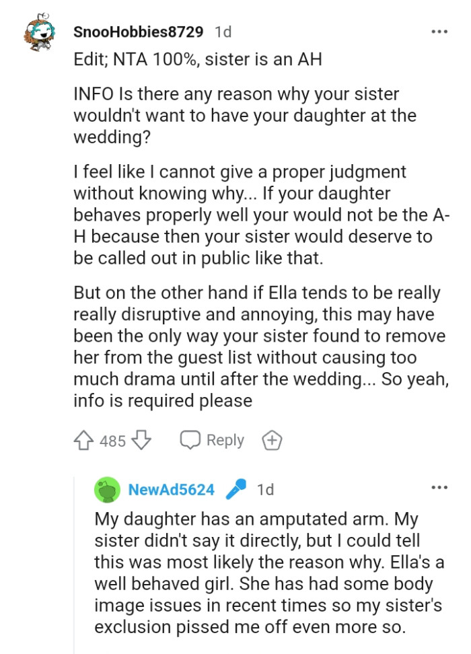Open the award icon next to Reply
This screenshot has width=471, height=654.
272,439
